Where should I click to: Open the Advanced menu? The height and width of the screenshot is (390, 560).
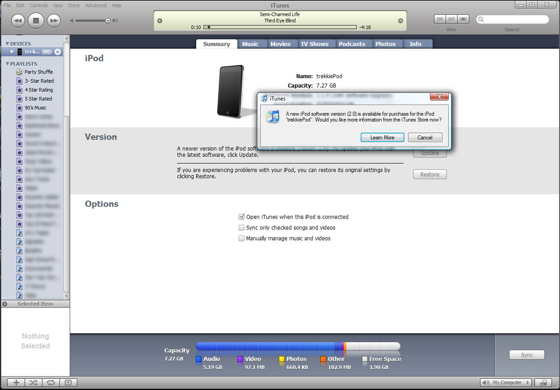[96, 5]
